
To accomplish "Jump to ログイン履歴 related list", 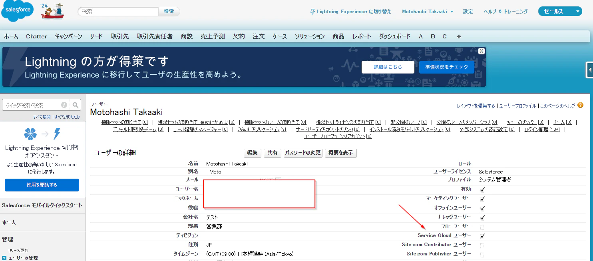I will 542,130.
